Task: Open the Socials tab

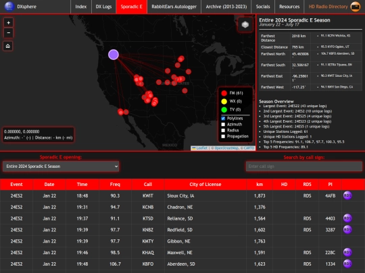Action: point(263,7)
